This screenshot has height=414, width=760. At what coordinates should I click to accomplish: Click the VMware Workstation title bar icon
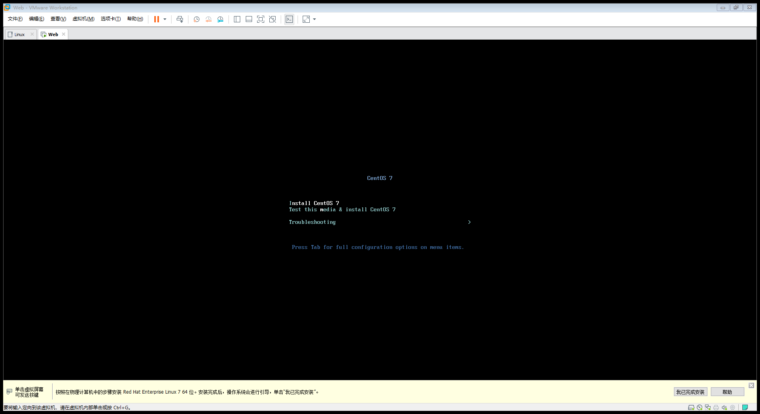pyautogui.click(x=7, y=7)
